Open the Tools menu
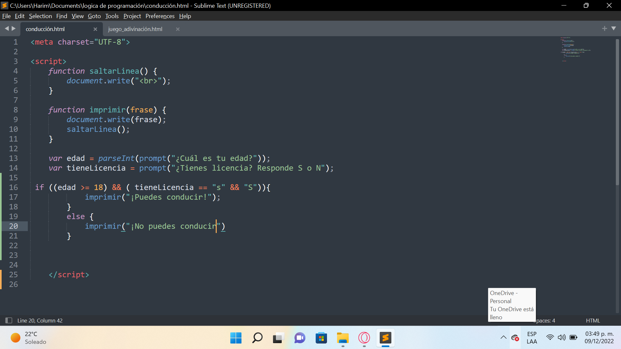 112,16
